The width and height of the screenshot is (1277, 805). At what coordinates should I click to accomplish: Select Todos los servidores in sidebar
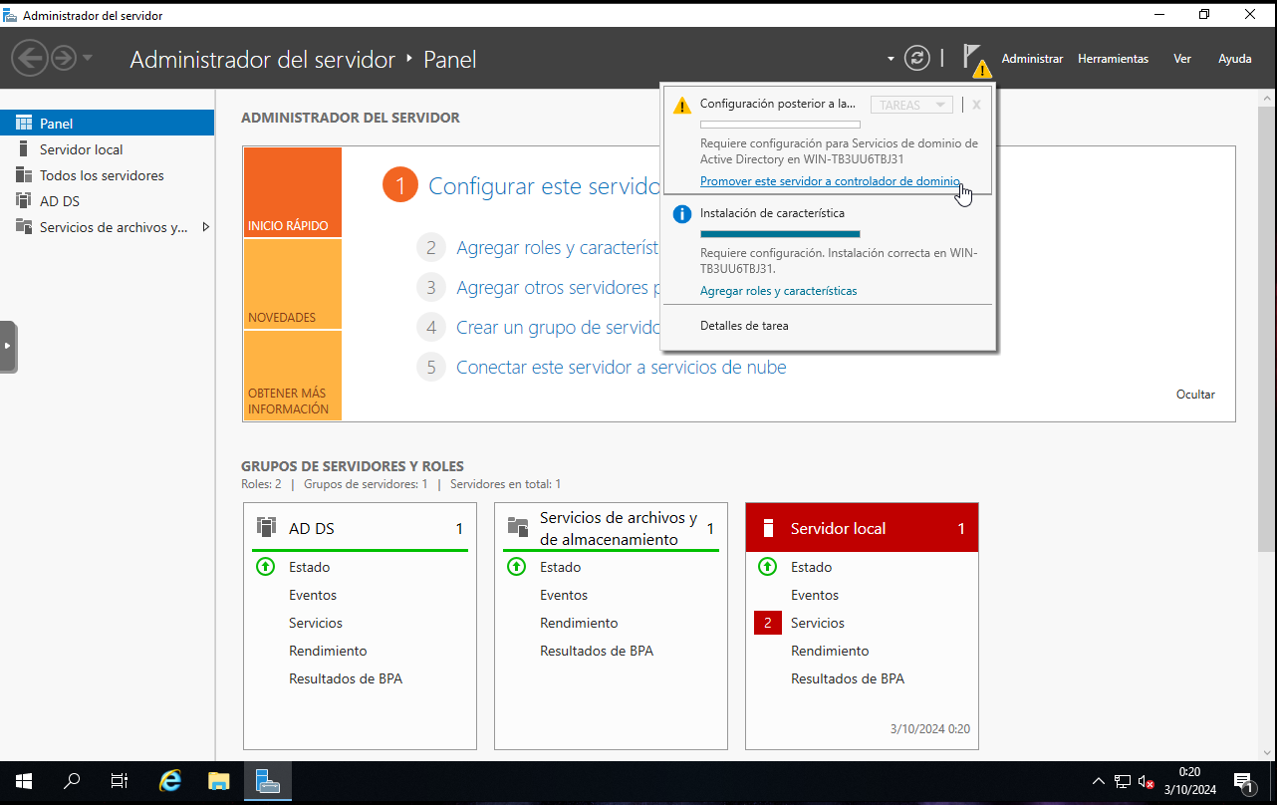click(108, 175)
